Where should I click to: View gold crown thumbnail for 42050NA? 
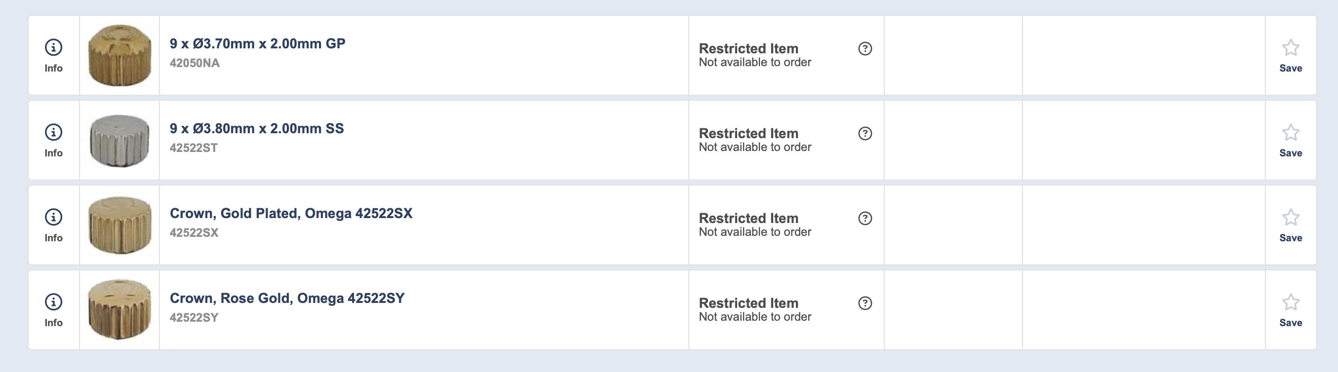(119, 55)
